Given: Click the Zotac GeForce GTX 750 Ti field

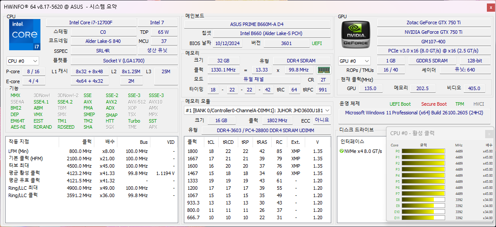Looking at the screenshot, I should click(x=434, y=23).
